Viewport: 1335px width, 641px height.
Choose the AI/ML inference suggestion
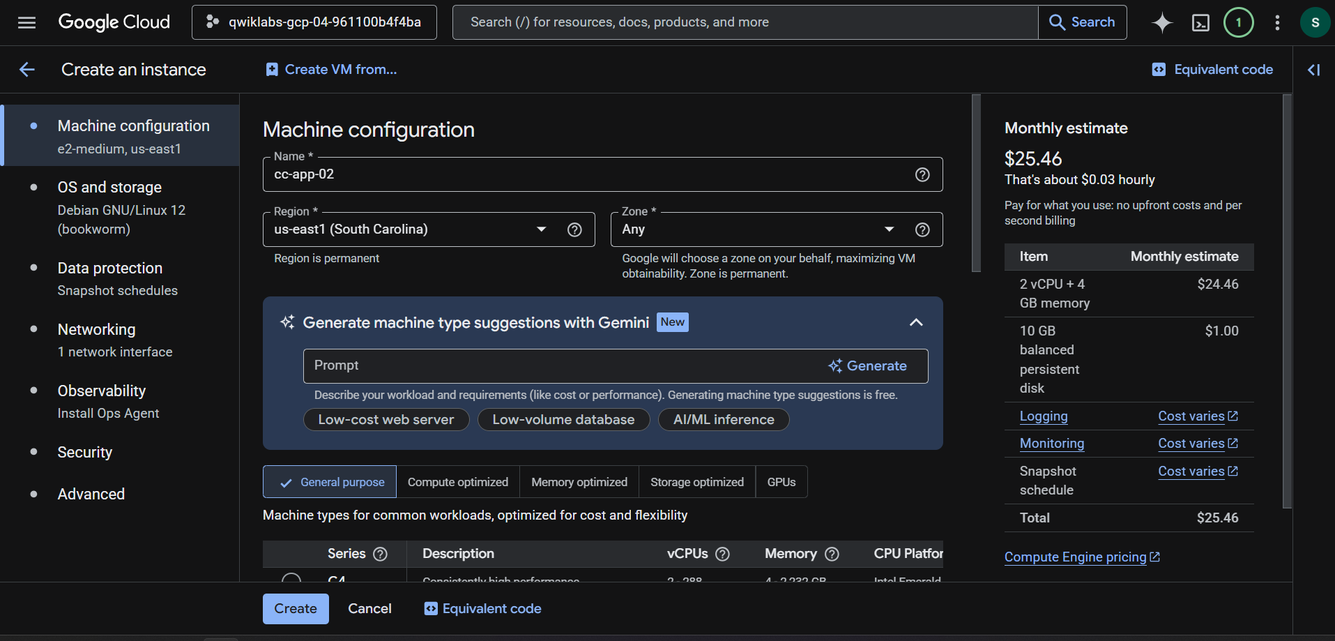click(x=724, y=420)
